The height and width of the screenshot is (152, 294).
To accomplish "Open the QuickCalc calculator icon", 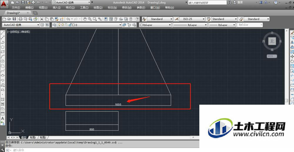I will tap(131, 19).
